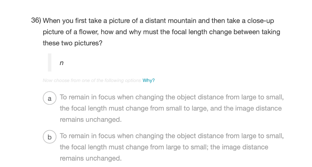
Task: Click the gray vertical bar beside the answer field
Action: [x=50, y=63]
